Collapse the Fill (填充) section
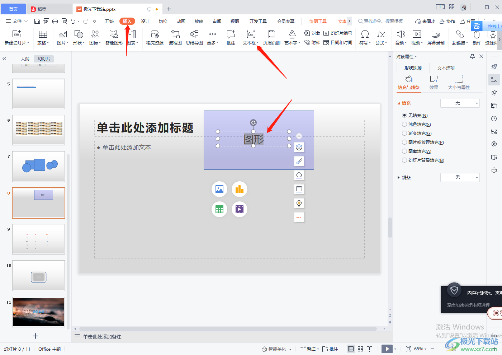Viewport: 502px width, 355px height. pos(399,103)
